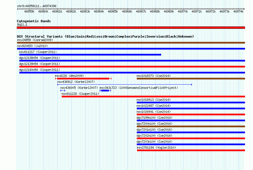
Task: Click the blue nsv820693 gain bar
Action: point(131,49)
